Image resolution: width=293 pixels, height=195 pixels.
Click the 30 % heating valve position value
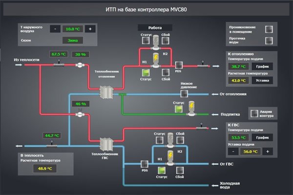click(81, 54)
